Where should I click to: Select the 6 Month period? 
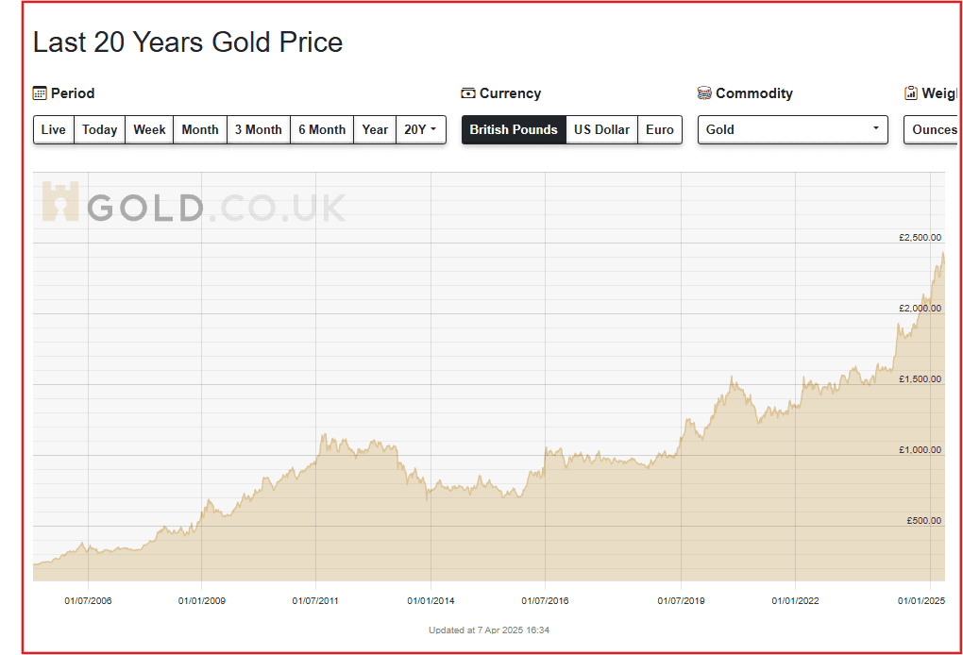(322, 130)
